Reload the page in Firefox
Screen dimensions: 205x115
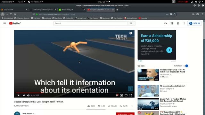(x=11, y=14)
